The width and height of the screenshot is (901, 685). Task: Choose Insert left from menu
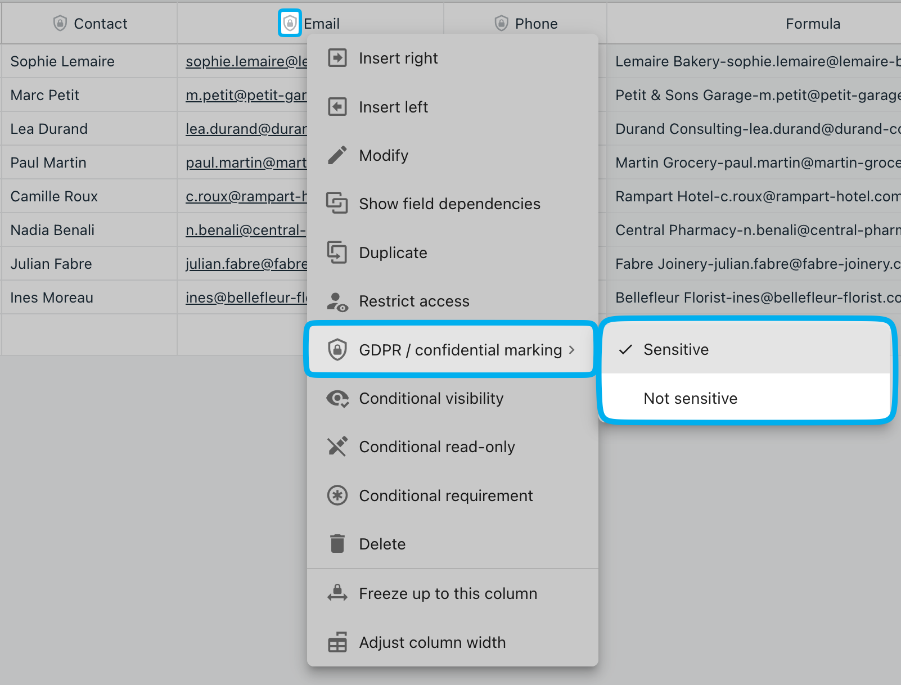(452, 107)
